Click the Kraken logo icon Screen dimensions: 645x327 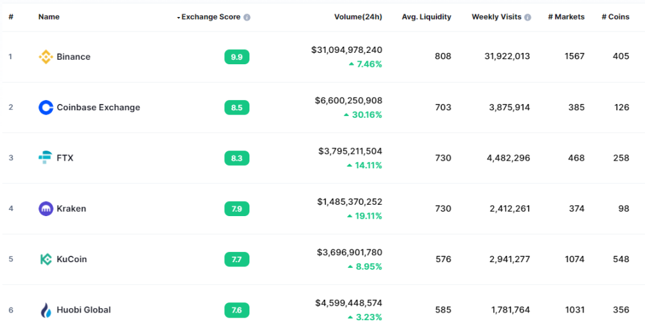[45, 209]
